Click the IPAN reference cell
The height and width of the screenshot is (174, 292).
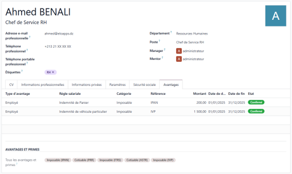[154, 102]
